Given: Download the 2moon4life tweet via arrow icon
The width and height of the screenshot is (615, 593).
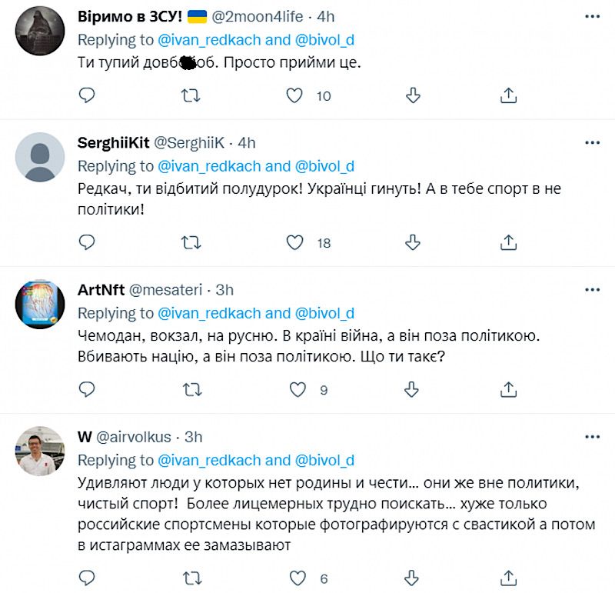Looking at the screenshot, I should (x=413, y=95).
